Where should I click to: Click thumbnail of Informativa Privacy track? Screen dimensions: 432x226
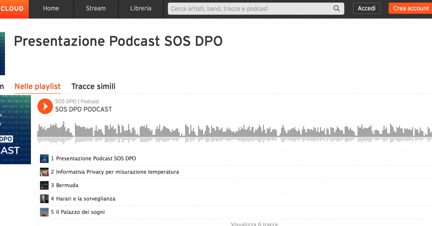pyautogui.click(x=44, y=172)
